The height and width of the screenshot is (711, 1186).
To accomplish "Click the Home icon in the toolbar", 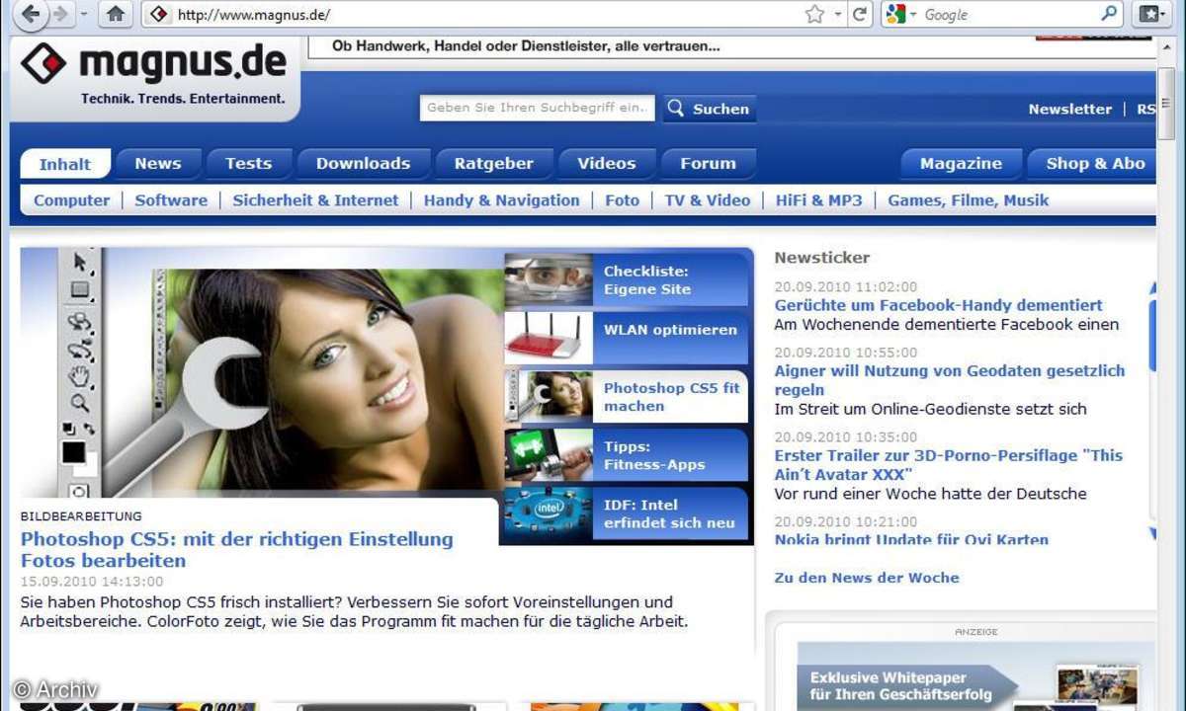I will pyautogui.click(x=116, y=14).
